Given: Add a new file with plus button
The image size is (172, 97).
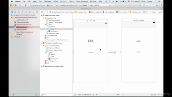Looking at the screenshot, I should point(10,95).
